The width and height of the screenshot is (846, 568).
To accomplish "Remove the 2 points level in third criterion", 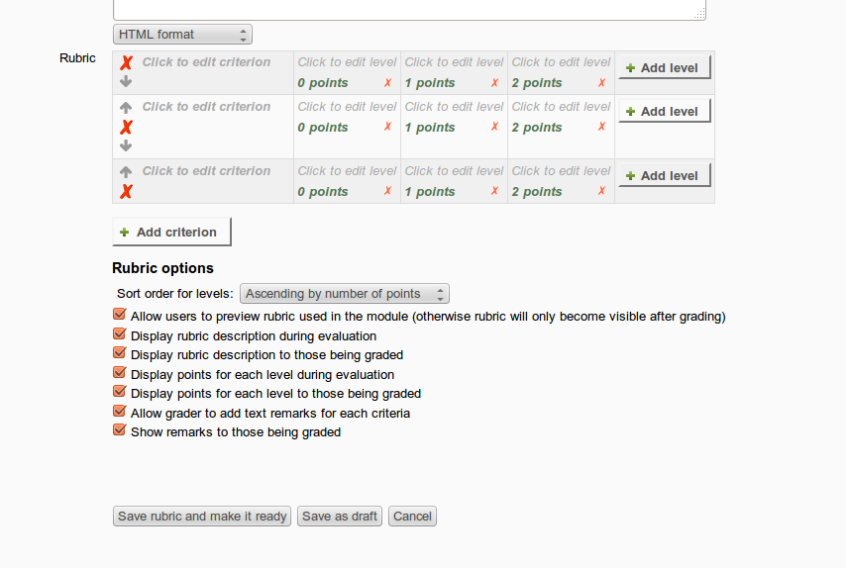I will pyautogui.click(x=601, y=191).
